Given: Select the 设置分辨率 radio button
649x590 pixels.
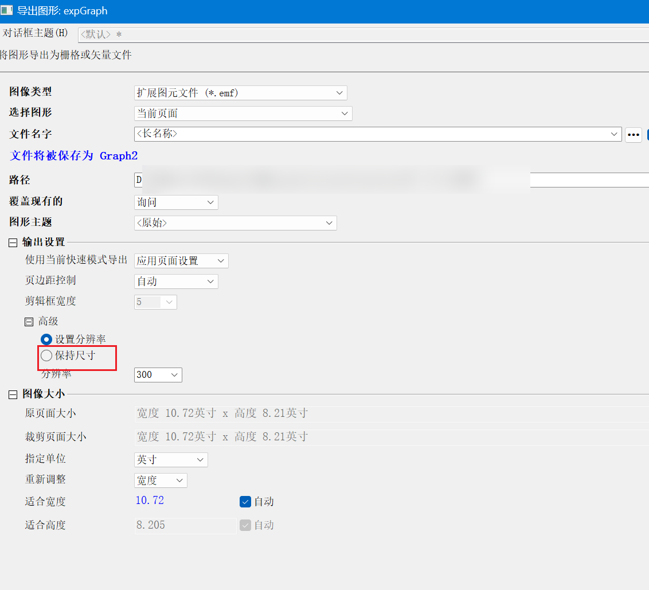Looking at the screenshot, I should click(x=46, y=339).
